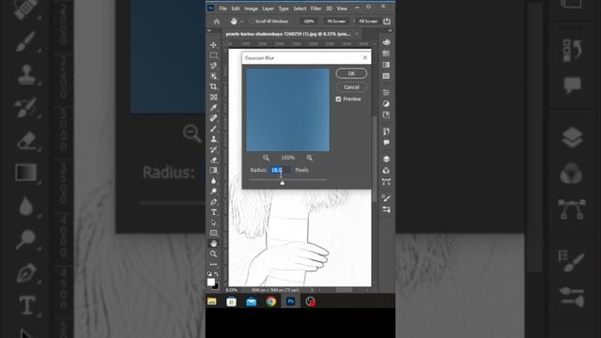
Task: Select the Eyedropper tool
Action: click(213, 108)
